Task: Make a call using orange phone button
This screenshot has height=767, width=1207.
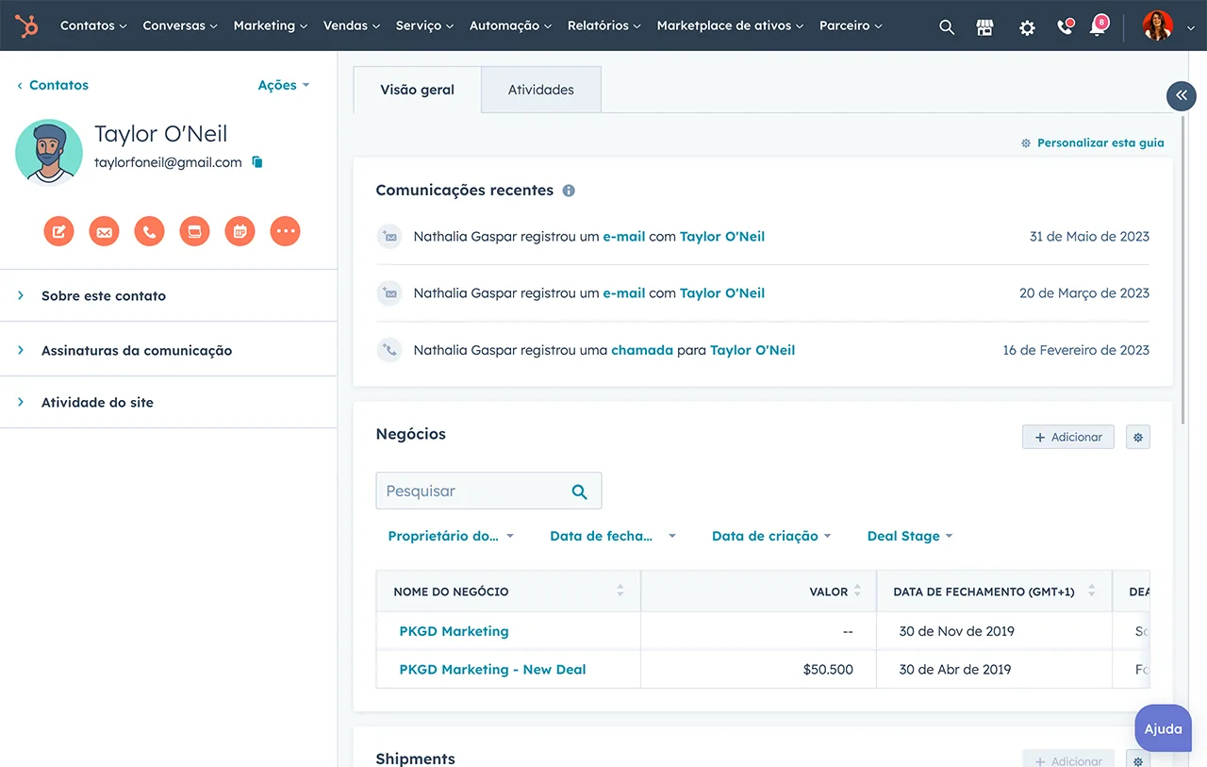Action: [149, 231]
